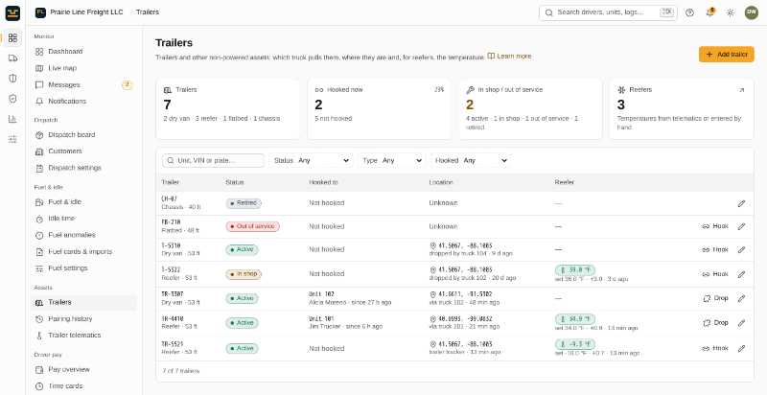
Task: Click Unit 102 in the Hooked to column
Action: tap(321, 294)
